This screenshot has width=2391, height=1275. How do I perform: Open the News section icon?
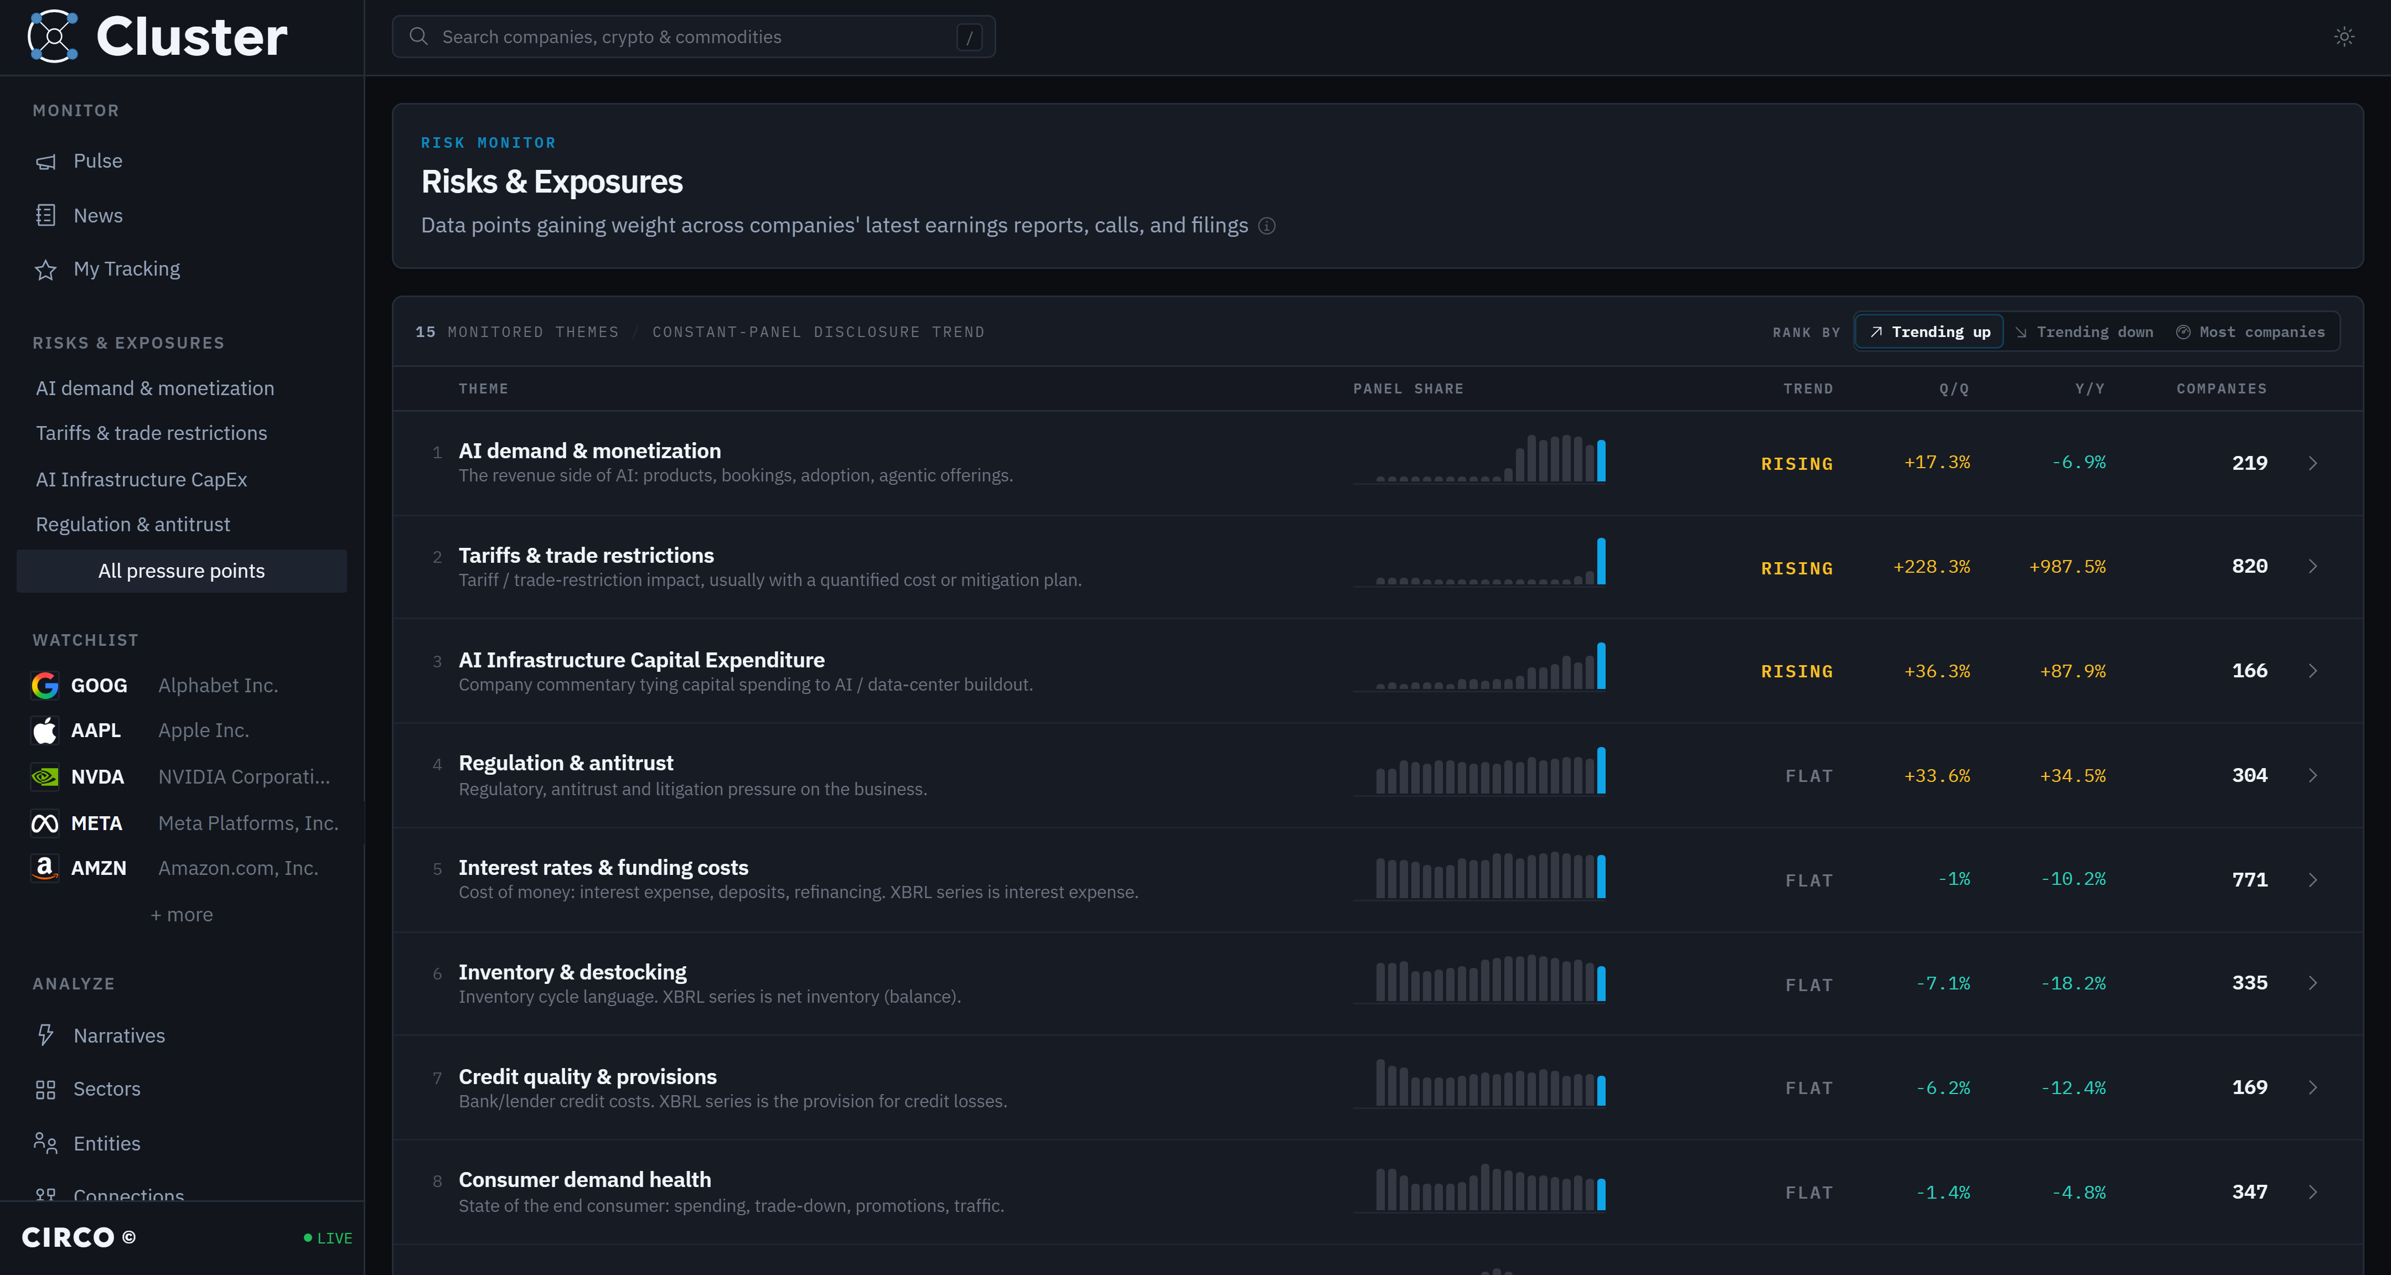pos(45,215)
